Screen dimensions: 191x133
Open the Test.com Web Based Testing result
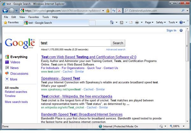pyautogui.click(x=89, y=57)
